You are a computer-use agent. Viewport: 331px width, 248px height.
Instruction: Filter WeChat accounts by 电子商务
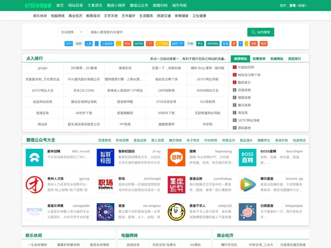point(193,140)
